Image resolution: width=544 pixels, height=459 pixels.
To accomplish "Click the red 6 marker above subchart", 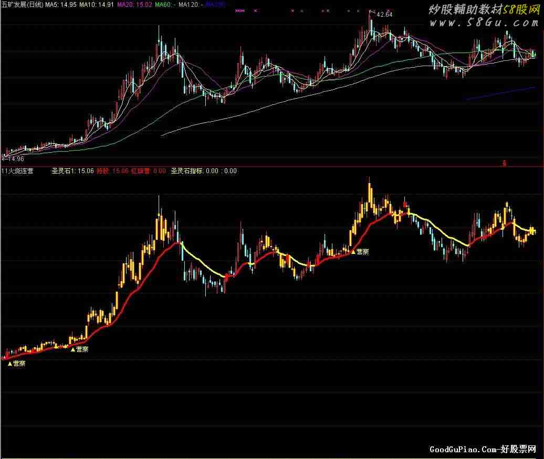I will point(504,163).
